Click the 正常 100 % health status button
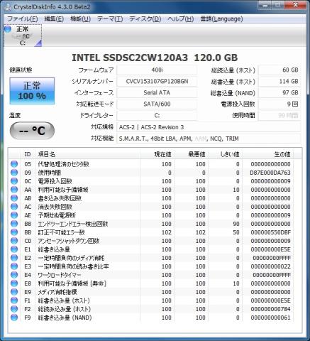Screen dimensions: 310x341 [x=32, y=91]
